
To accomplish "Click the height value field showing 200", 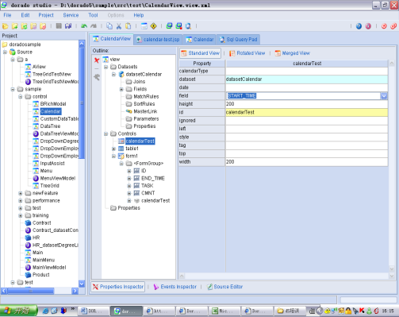I will point(307,104).
